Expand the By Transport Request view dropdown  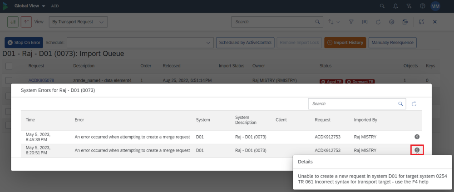78,22
